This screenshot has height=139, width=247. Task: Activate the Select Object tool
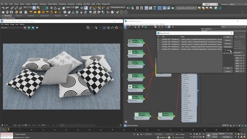coord(34,8)
